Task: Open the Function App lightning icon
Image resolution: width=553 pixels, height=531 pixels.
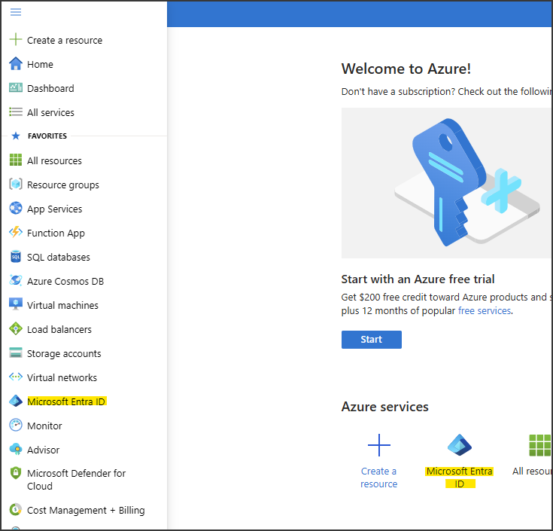Action: coord(15,233)
